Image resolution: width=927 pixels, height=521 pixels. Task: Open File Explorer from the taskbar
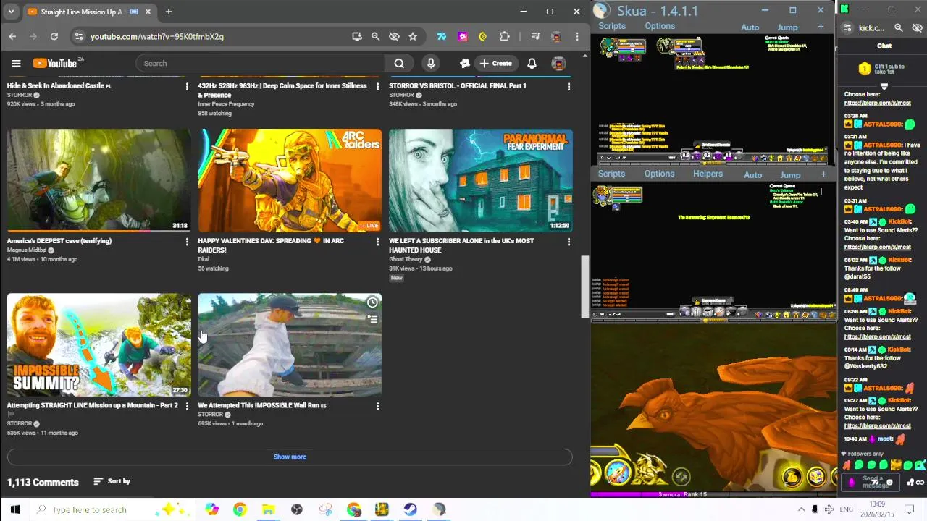click(x=268, y=509)
